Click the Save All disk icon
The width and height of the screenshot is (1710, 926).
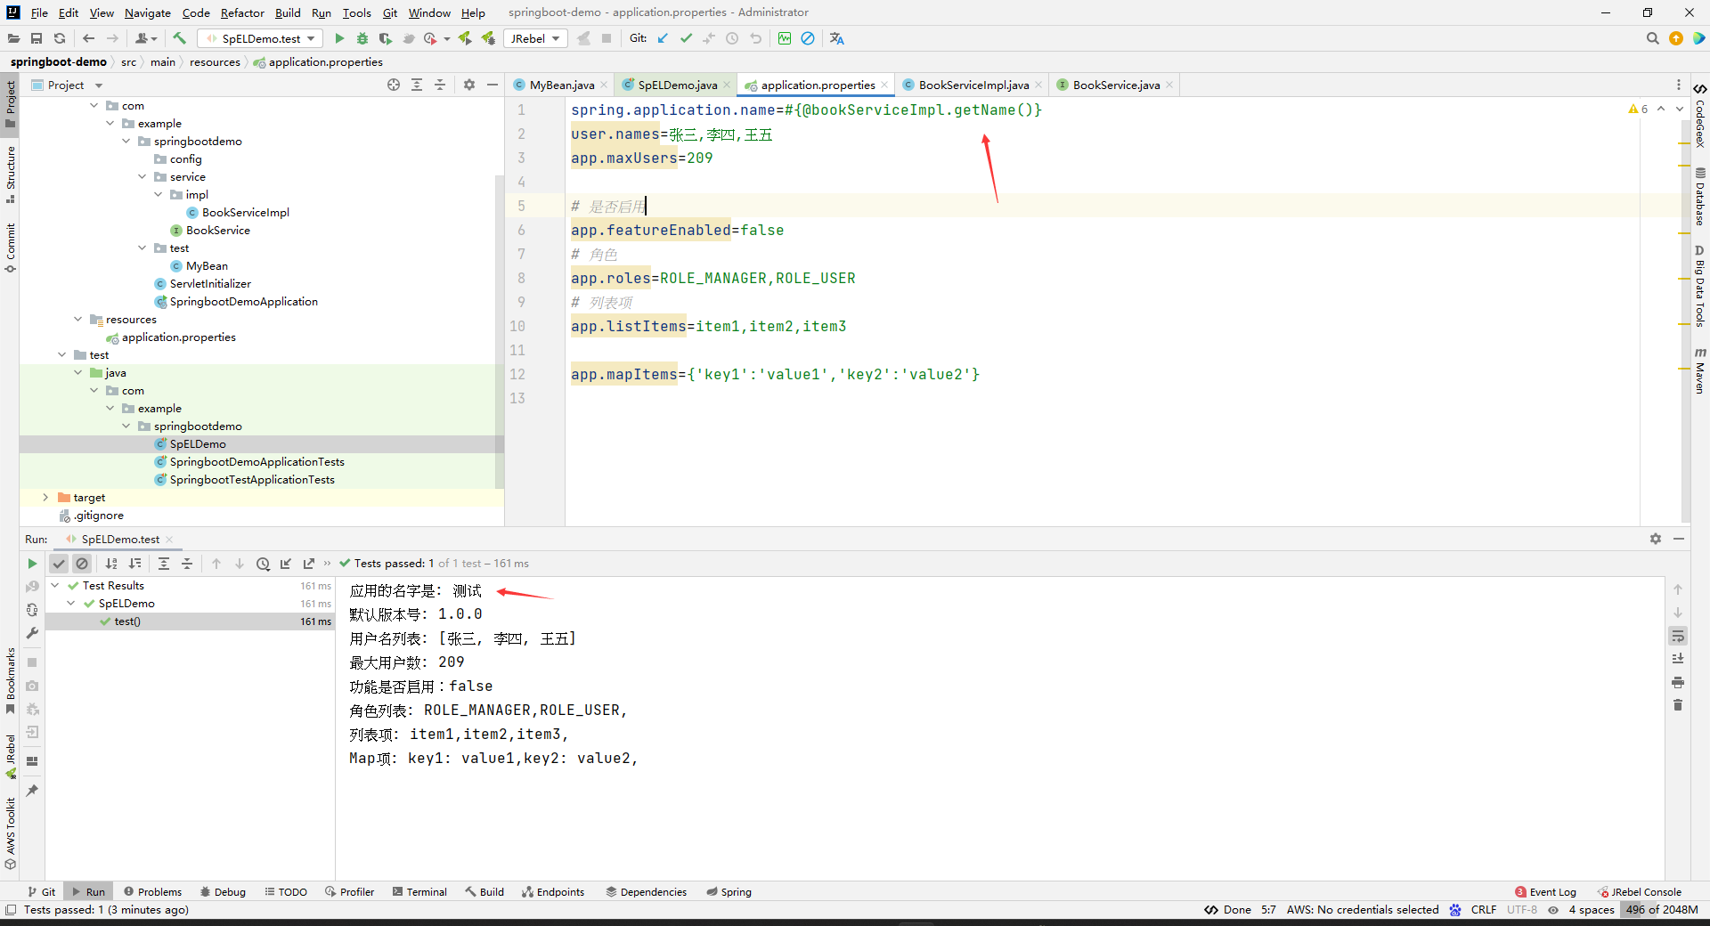click(x=37, y=38)
